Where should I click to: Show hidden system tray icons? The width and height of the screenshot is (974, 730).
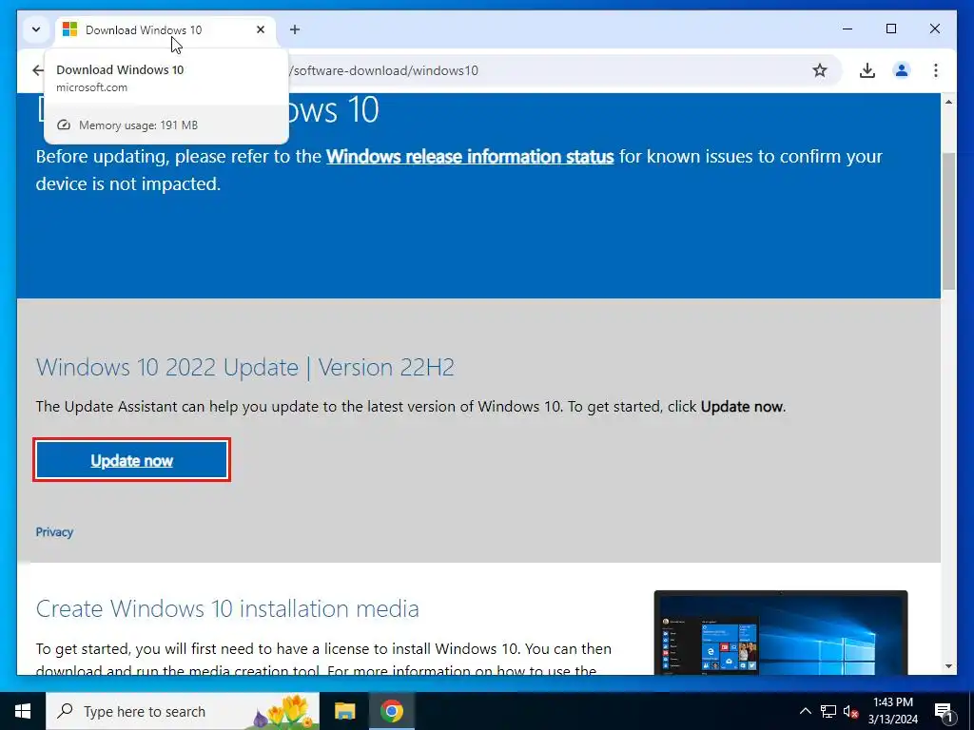pyautogui.click(x=805, y=711)
